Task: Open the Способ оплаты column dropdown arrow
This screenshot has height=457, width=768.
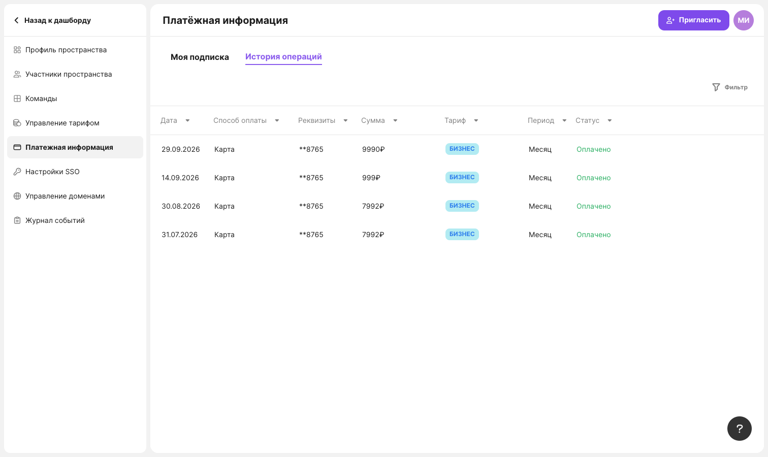Action: (277, 120)
